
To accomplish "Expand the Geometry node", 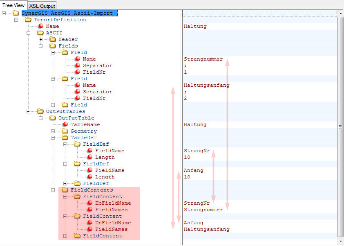I will click(x=53, y=131).
